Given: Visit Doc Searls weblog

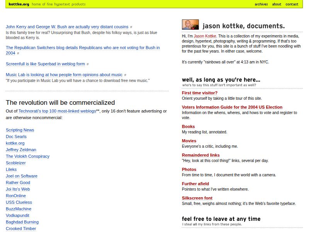Looking at the screenshot, I should (x=16, y=136).
